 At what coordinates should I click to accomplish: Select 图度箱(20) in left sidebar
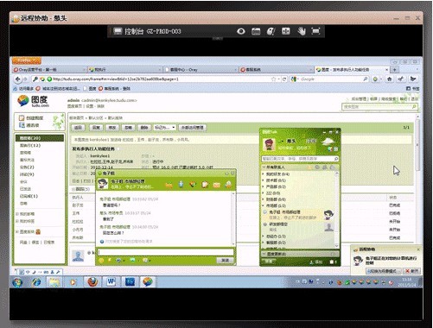[40, 138]
